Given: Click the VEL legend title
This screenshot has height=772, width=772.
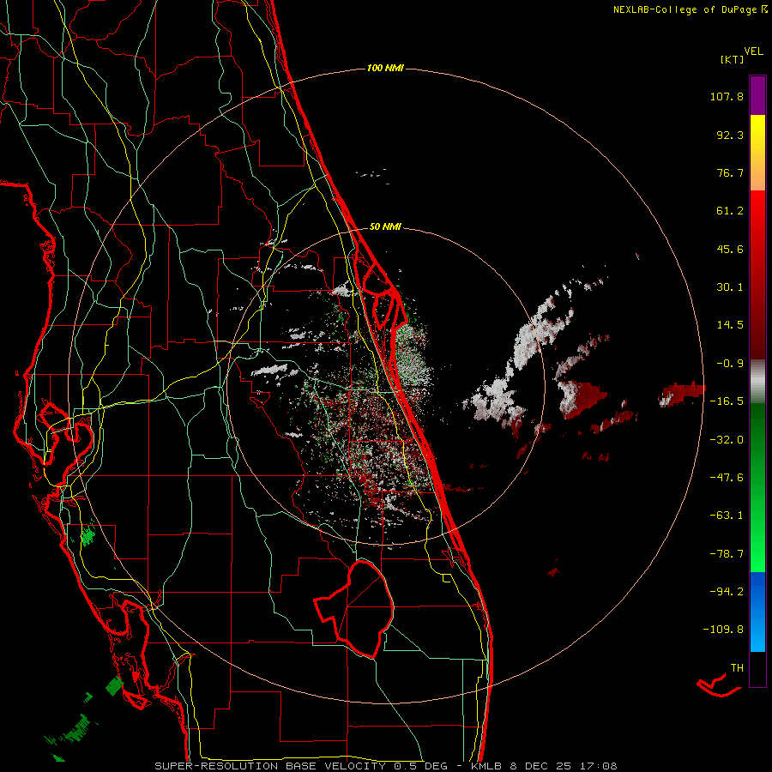Looking at the screenshot, I should [753, 51].
